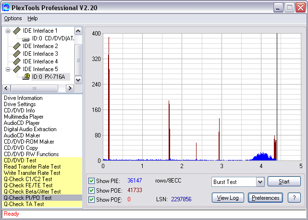Click the tree scroll down arrow
The image size is (308, 220).
[x=78, y=80]
